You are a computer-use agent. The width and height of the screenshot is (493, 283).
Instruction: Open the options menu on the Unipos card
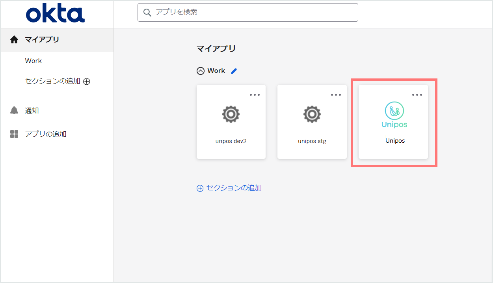[417, 95]
